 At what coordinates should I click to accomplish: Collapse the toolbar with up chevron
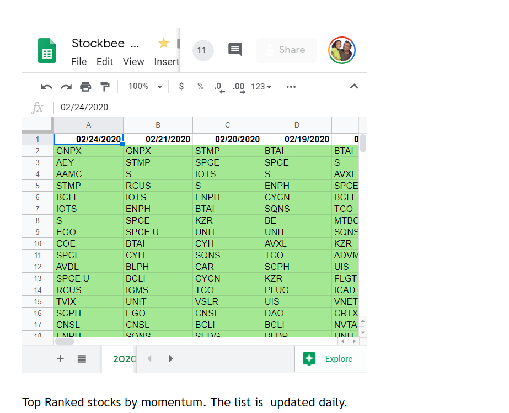click(x=354, y=87)
